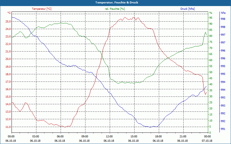Click the '65' humidity axis value
Image resolution: width=231 pixels, height=144 pixels.
(x=211, y=54)
